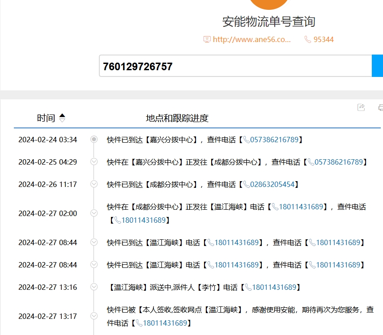Click the 时间 column header

pos(46,118)
